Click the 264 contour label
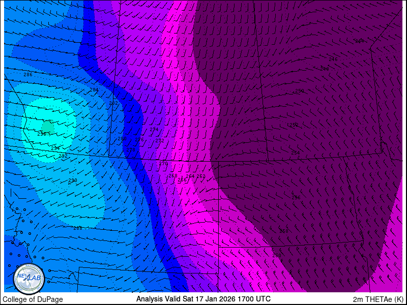The width and height of the screenshot is (407, 305). (190, 176)
